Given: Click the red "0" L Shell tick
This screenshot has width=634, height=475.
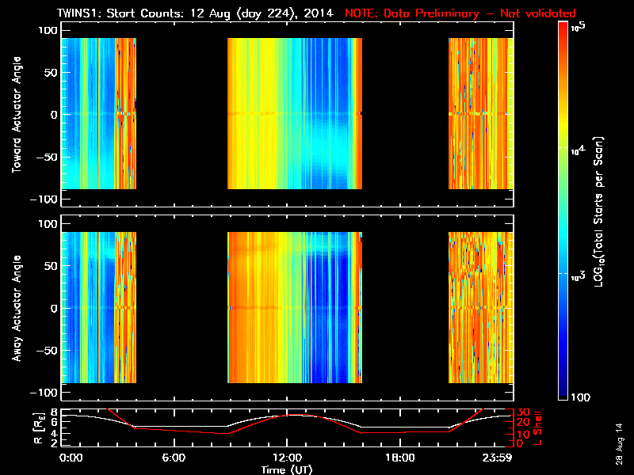Looking at the screenshot, I should coord(520,443).
